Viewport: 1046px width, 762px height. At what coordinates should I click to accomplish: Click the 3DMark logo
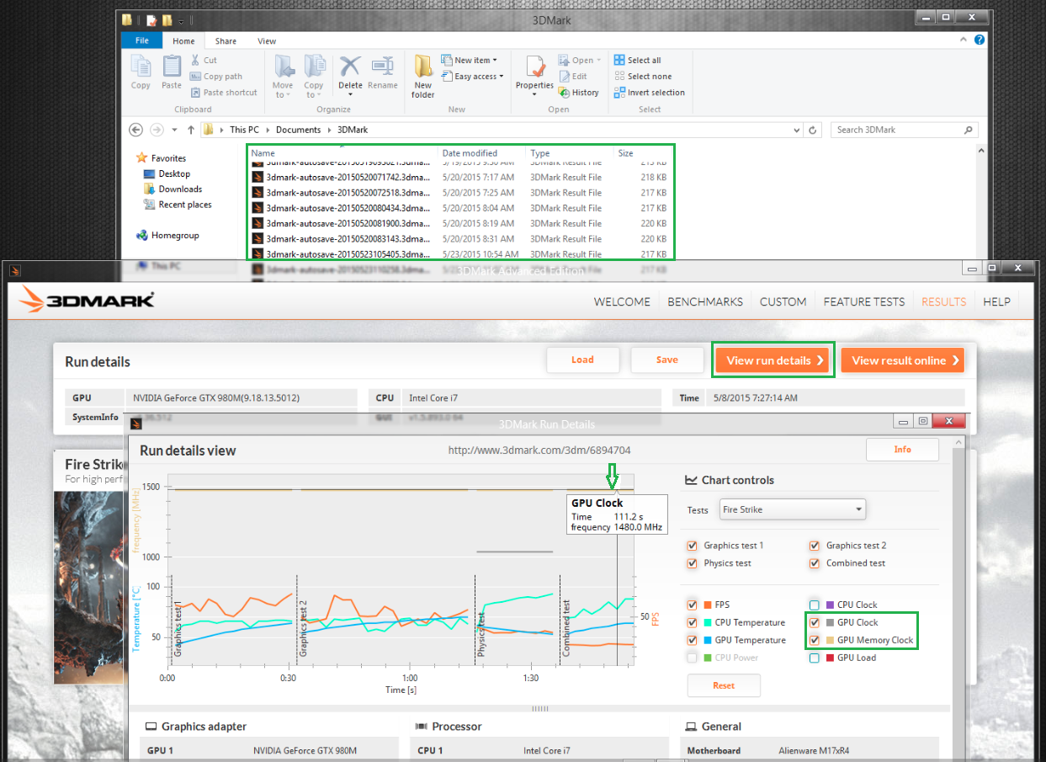88,300
